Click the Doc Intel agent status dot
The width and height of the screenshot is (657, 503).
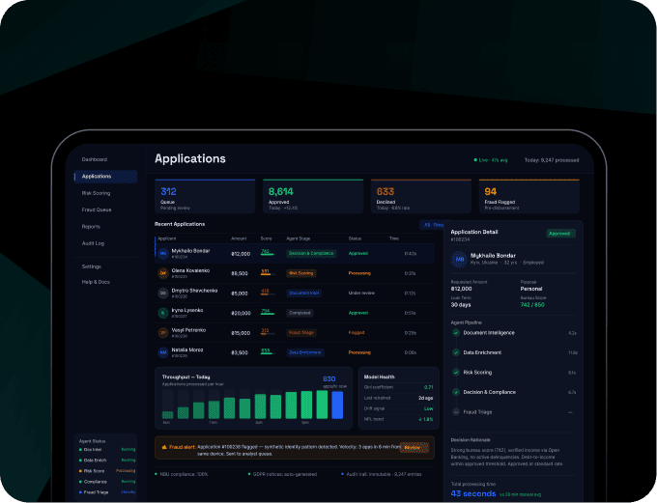[x=80, y=449]
